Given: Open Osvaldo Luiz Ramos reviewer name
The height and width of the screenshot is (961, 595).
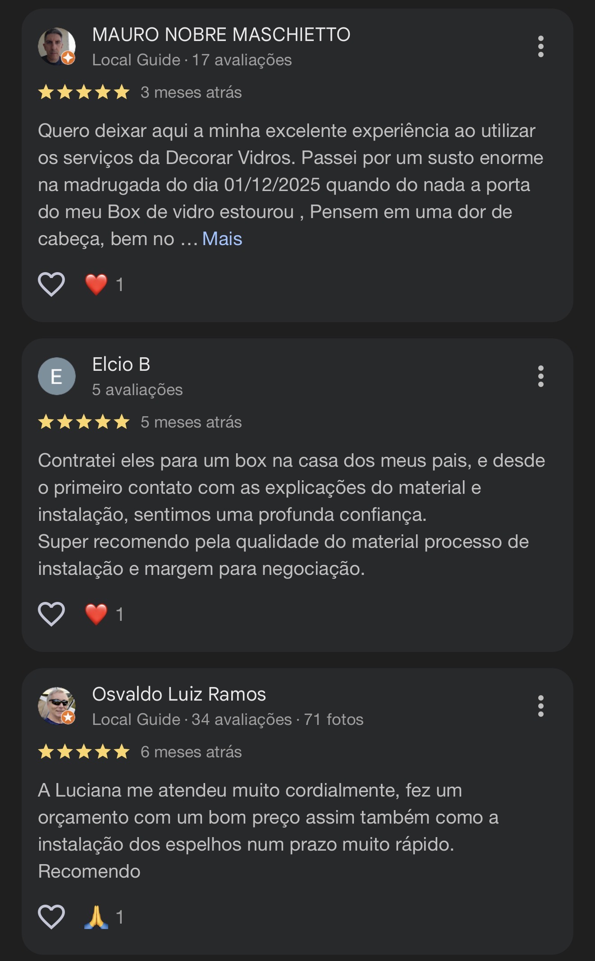Looking at the screenshot, I should [x=179, y=694].
